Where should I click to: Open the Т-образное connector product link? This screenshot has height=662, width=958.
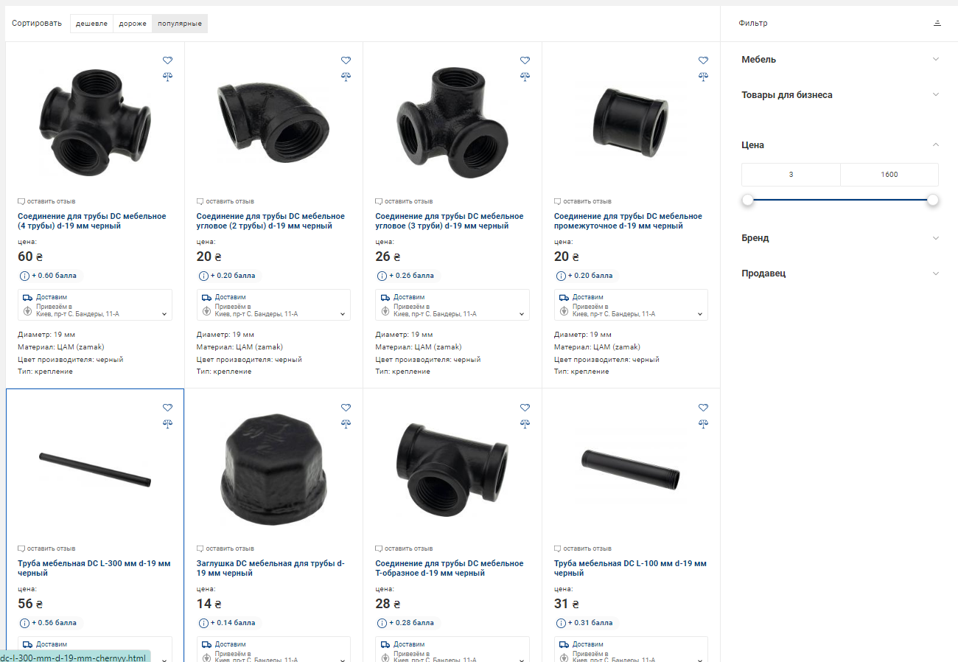450,568
